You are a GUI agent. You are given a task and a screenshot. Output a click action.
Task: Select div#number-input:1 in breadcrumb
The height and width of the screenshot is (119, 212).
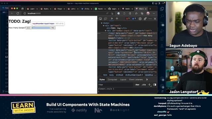(x=134, y=75)
